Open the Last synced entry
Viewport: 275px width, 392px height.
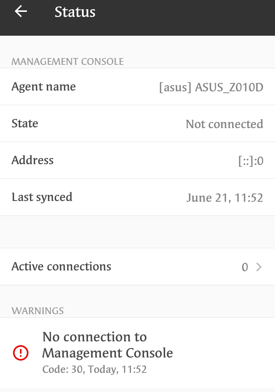coord(137,197)
